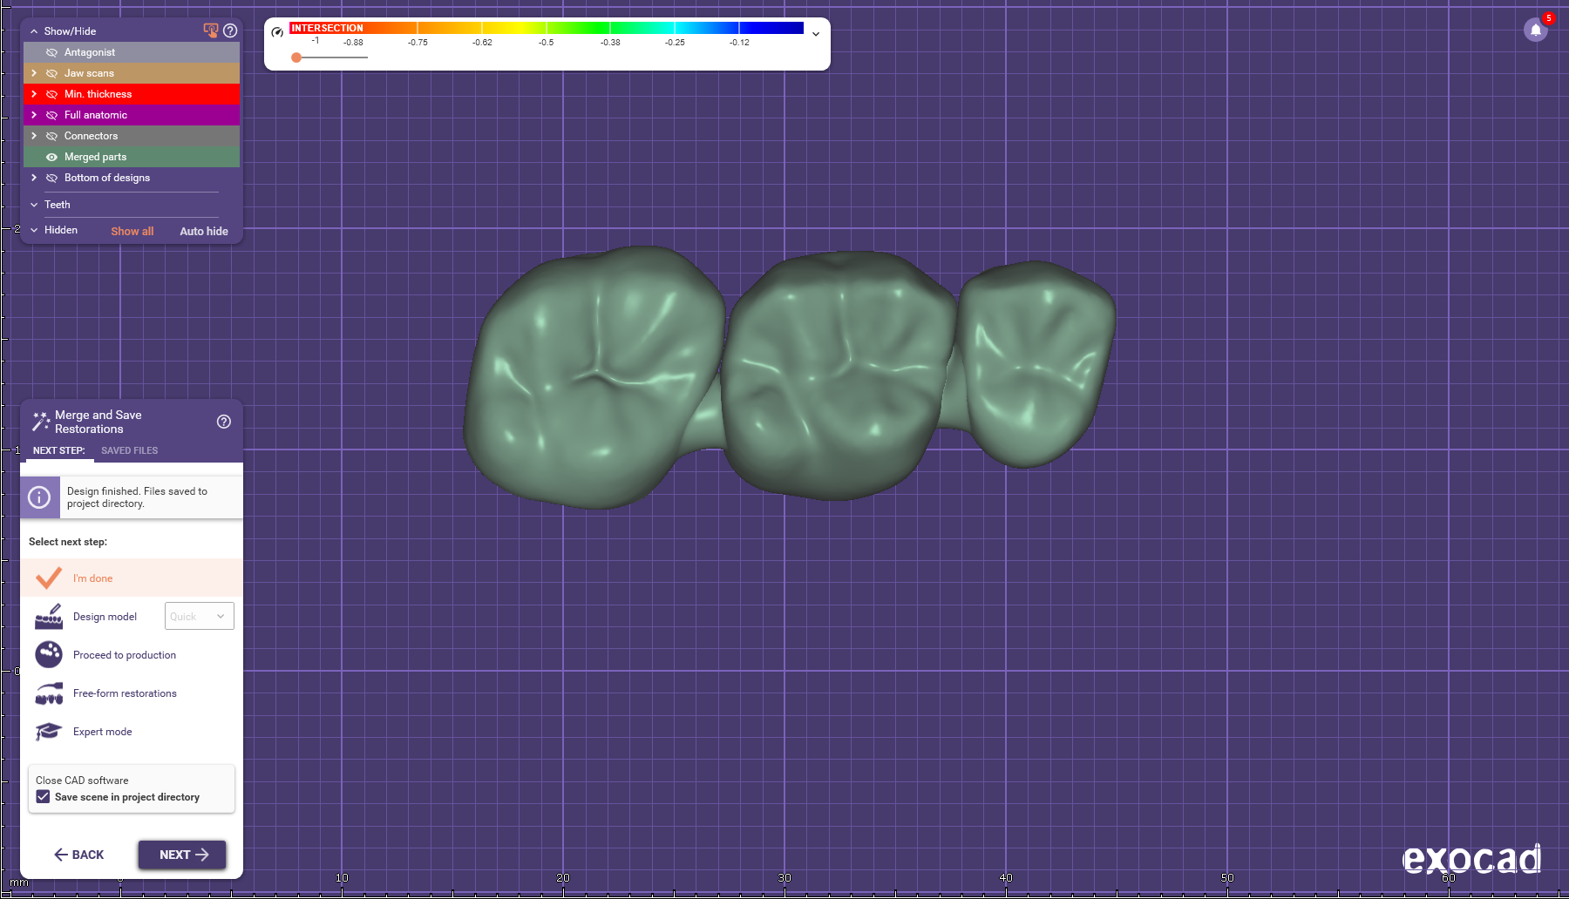Expand the Hidden section
The width and height of the screenshot is (1569, 899).
pos(34,230)
